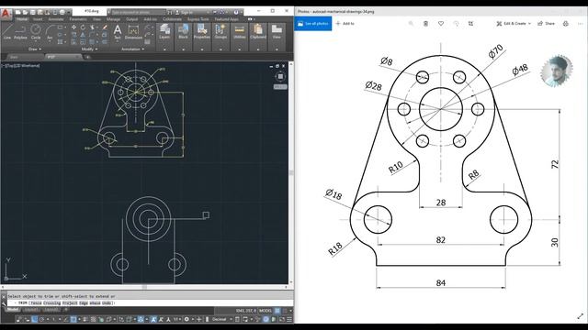Click See all photos button
The image size is (588, 330).
[313, 24]
